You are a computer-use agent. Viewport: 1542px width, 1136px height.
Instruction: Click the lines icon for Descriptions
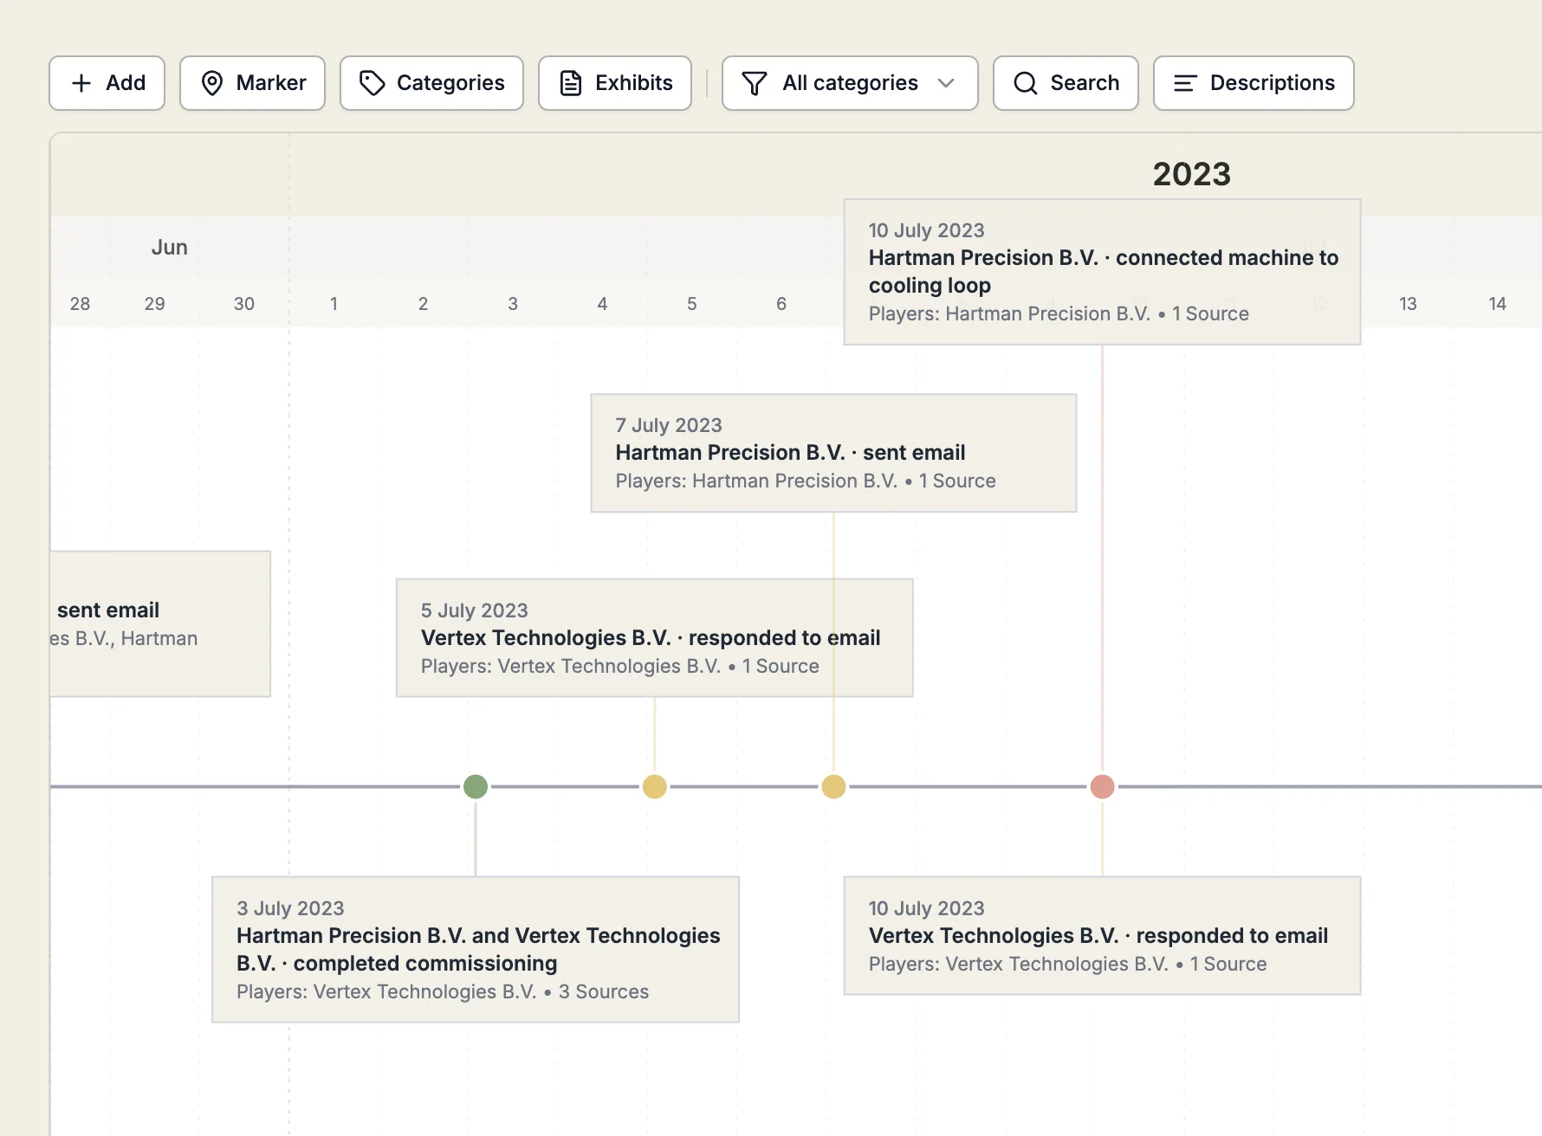click(x=1185, y=83)
